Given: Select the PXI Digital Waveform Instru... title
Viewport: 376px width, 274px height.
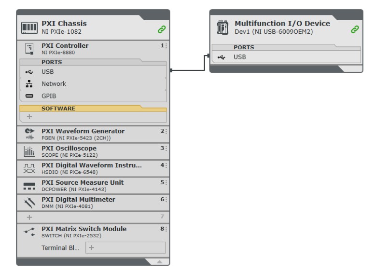Looking at the screenshot, I should [92, 165].
